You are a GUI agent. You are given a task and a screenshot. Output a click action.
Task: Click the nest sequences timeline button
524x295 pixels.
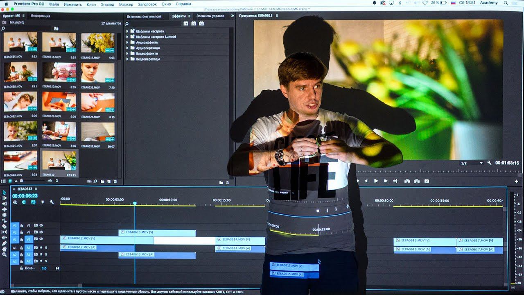(15, 202)
